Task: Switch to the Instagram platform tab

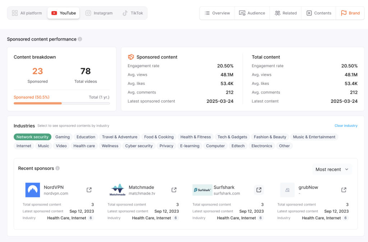Action: [99, 13]
